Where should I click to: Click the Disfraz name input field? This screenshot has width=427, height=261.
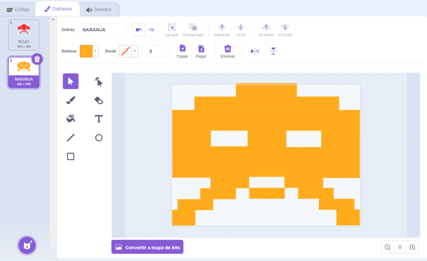103,30
